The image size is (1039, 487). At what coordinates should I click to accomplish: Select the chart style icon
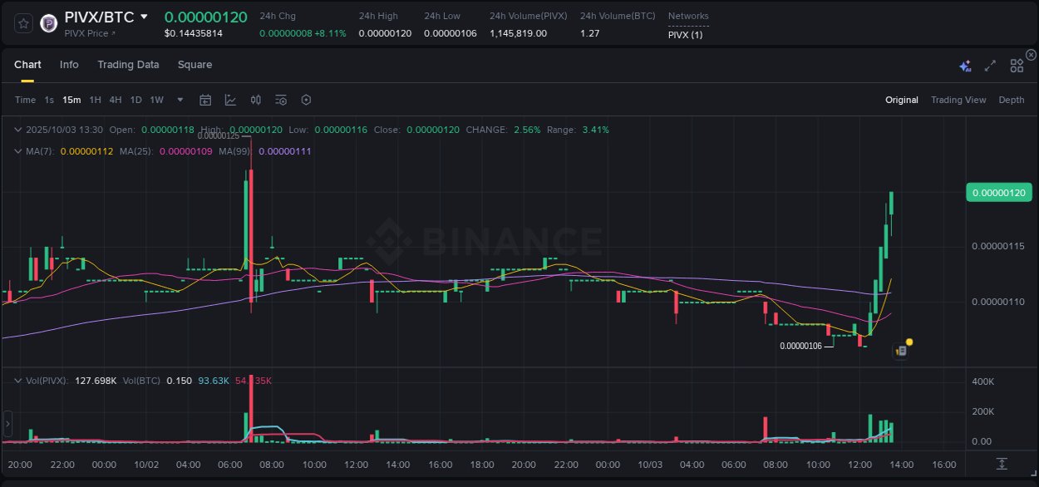[x=230, y=100]
